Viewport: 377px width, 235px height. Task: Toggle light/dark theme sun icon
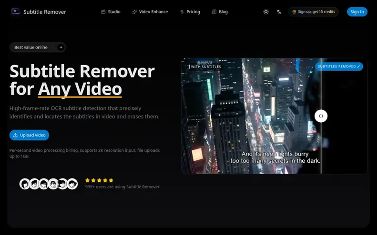click(x=266, y=12)
